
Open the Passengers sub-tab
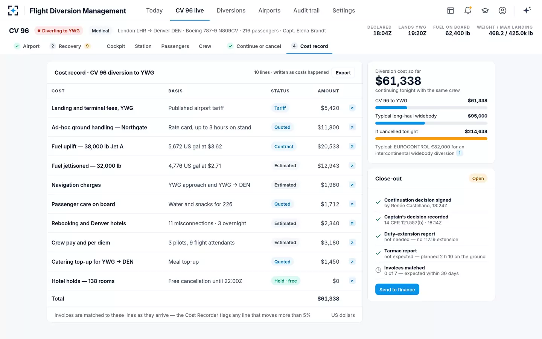175,46
